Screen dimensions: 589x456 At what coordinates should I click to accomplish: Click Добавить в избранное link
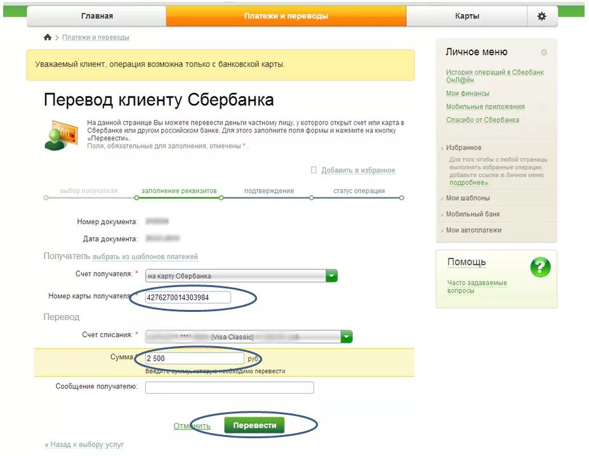(x=358, y=170)
